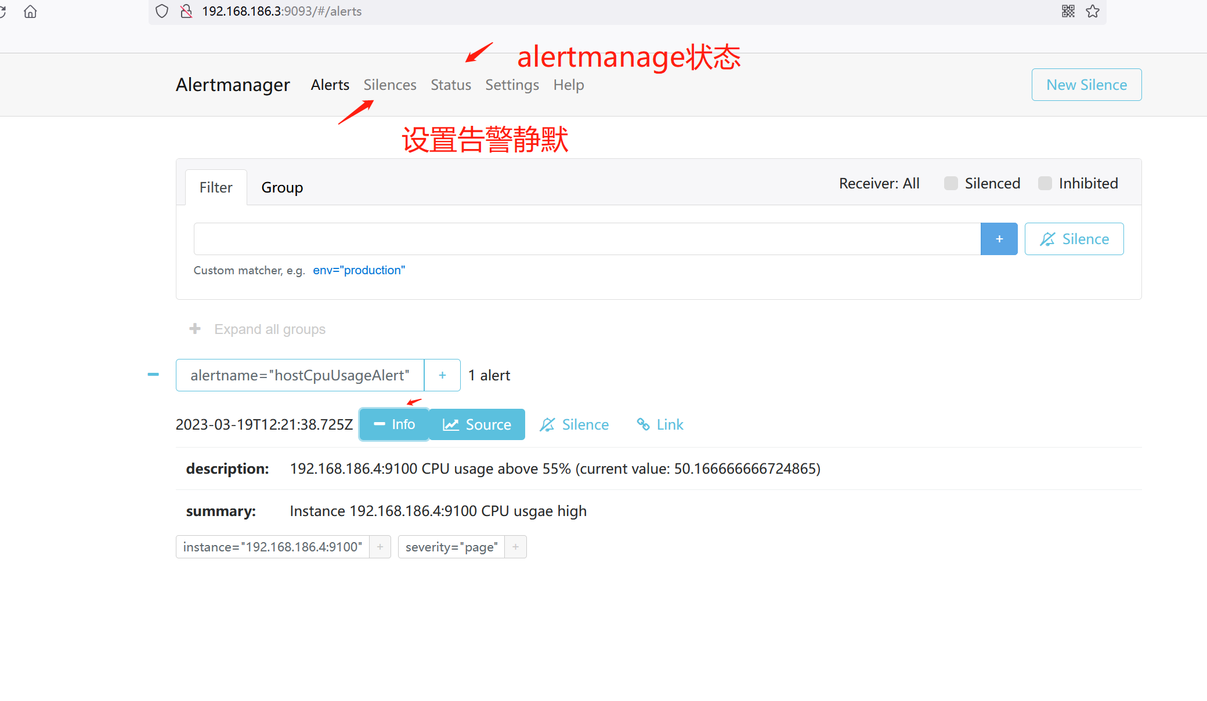1207x701 pixels.
Task: Add instance label matcher via plus icon
Action: (380, 547)
